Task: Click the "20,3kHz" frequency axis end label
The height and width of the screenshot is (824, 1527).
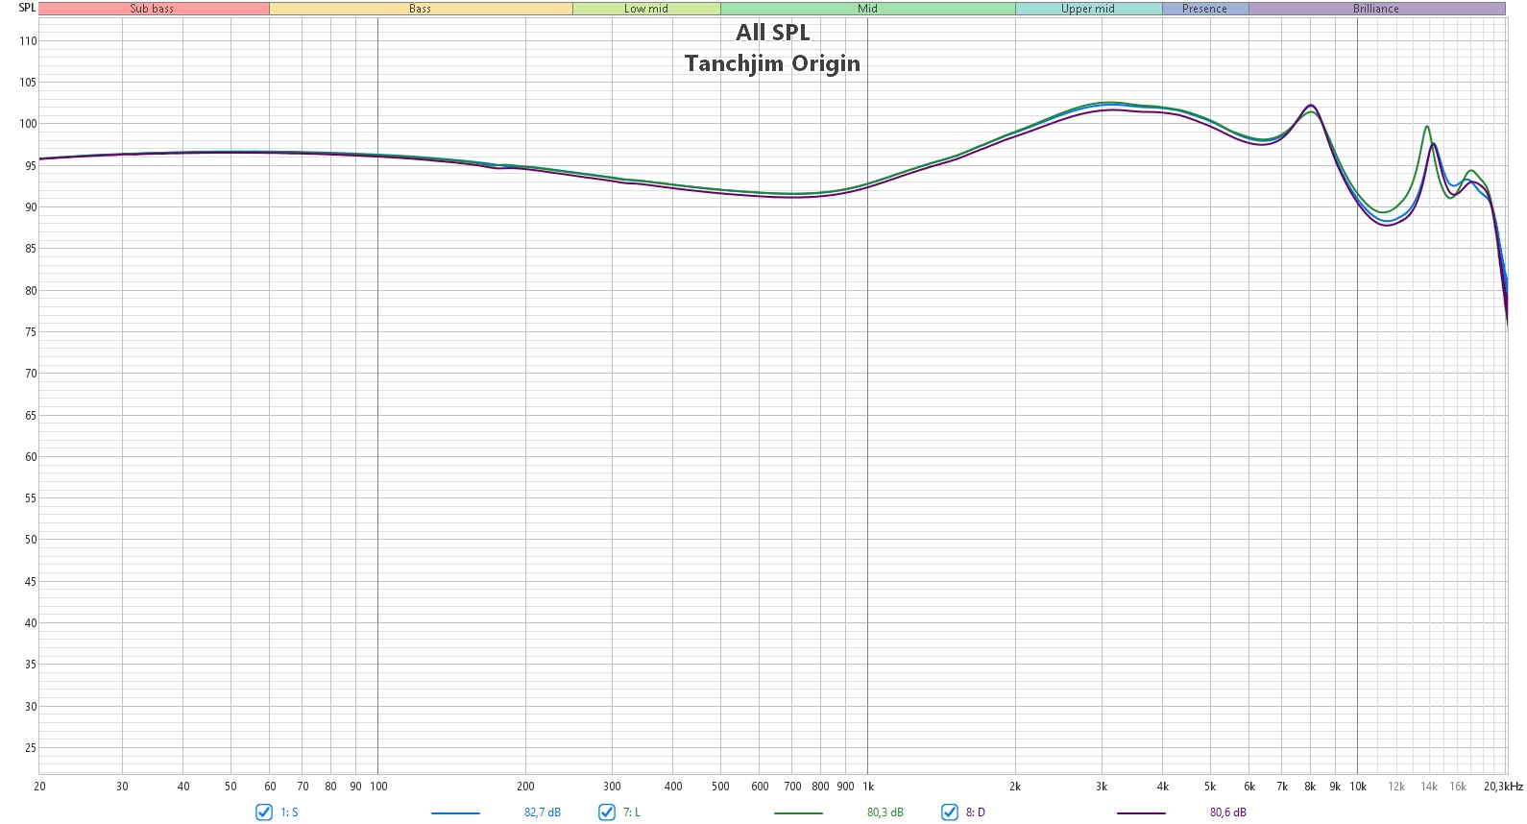Action: pyautogui.click(x=1503, y=787)
